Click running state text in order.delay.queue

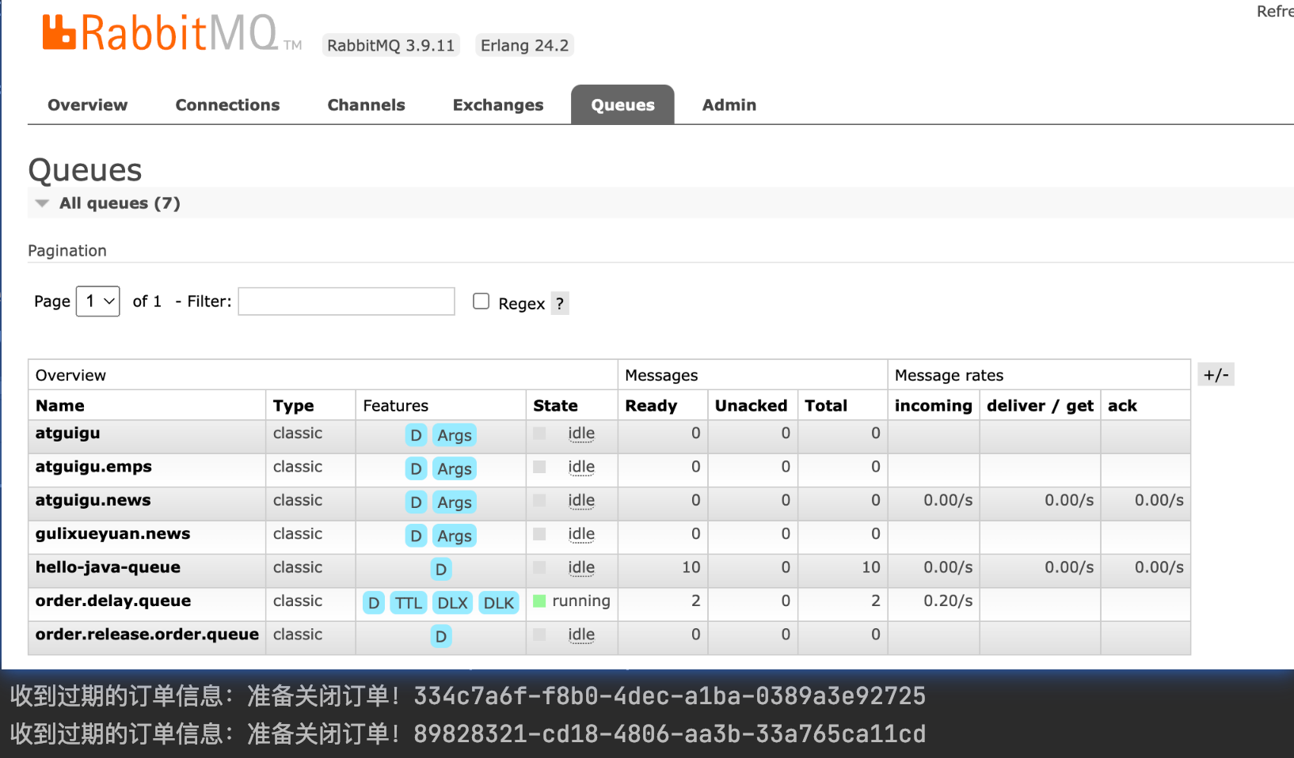[581, 601]
